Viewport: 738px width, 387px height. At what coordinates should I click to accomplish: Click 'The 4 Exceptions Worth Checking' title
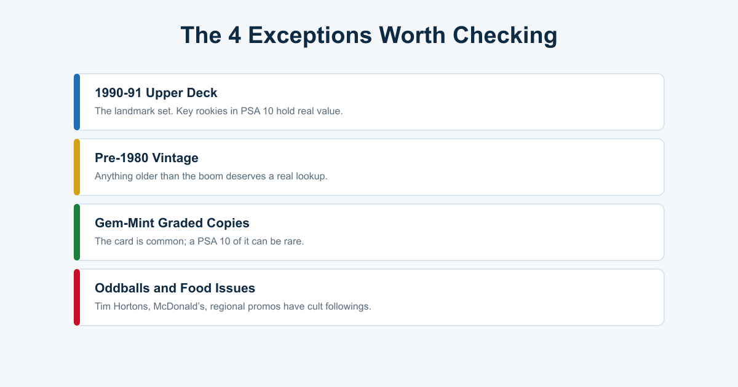pyautogui.click(x=369, y=35)
